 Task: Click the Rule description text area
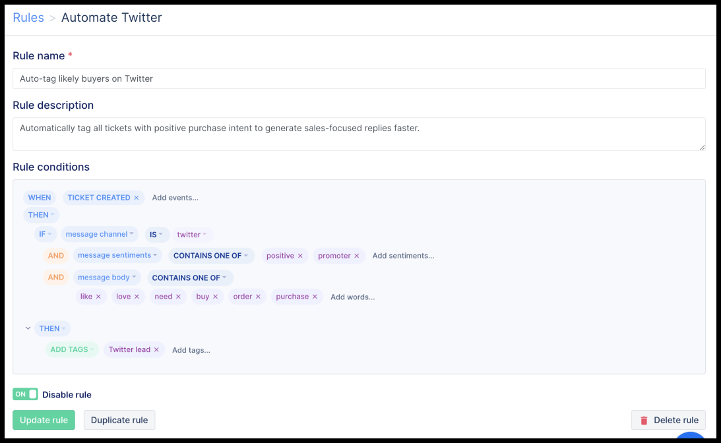pos(359,134)
